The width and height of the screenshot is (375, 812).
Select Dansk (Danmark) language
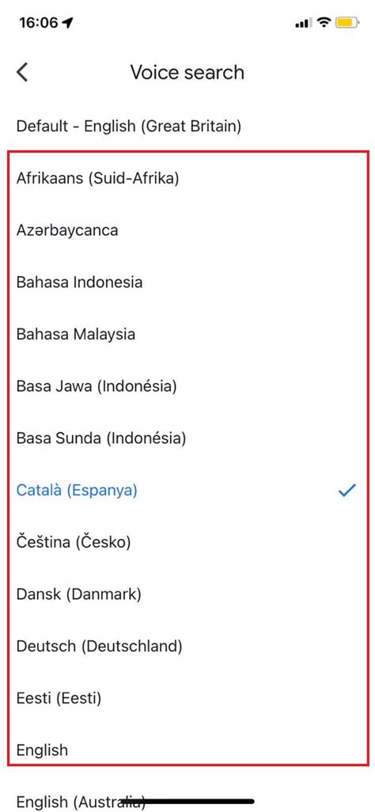[187, 594]
